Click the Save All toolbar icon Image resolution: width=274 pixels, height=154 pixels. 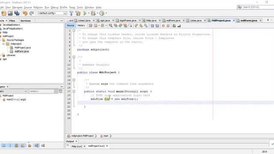[x=17, y=13]
